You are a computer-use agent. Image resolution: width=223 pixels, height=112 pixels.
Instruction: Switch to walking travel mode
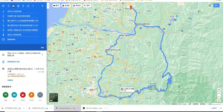[x=23, y=6]
